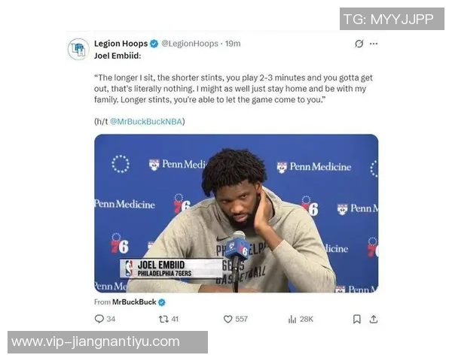Click the www.vip-jiangnantiyu.com watermark
Screen dimensions: 452x361
(108, 342)
